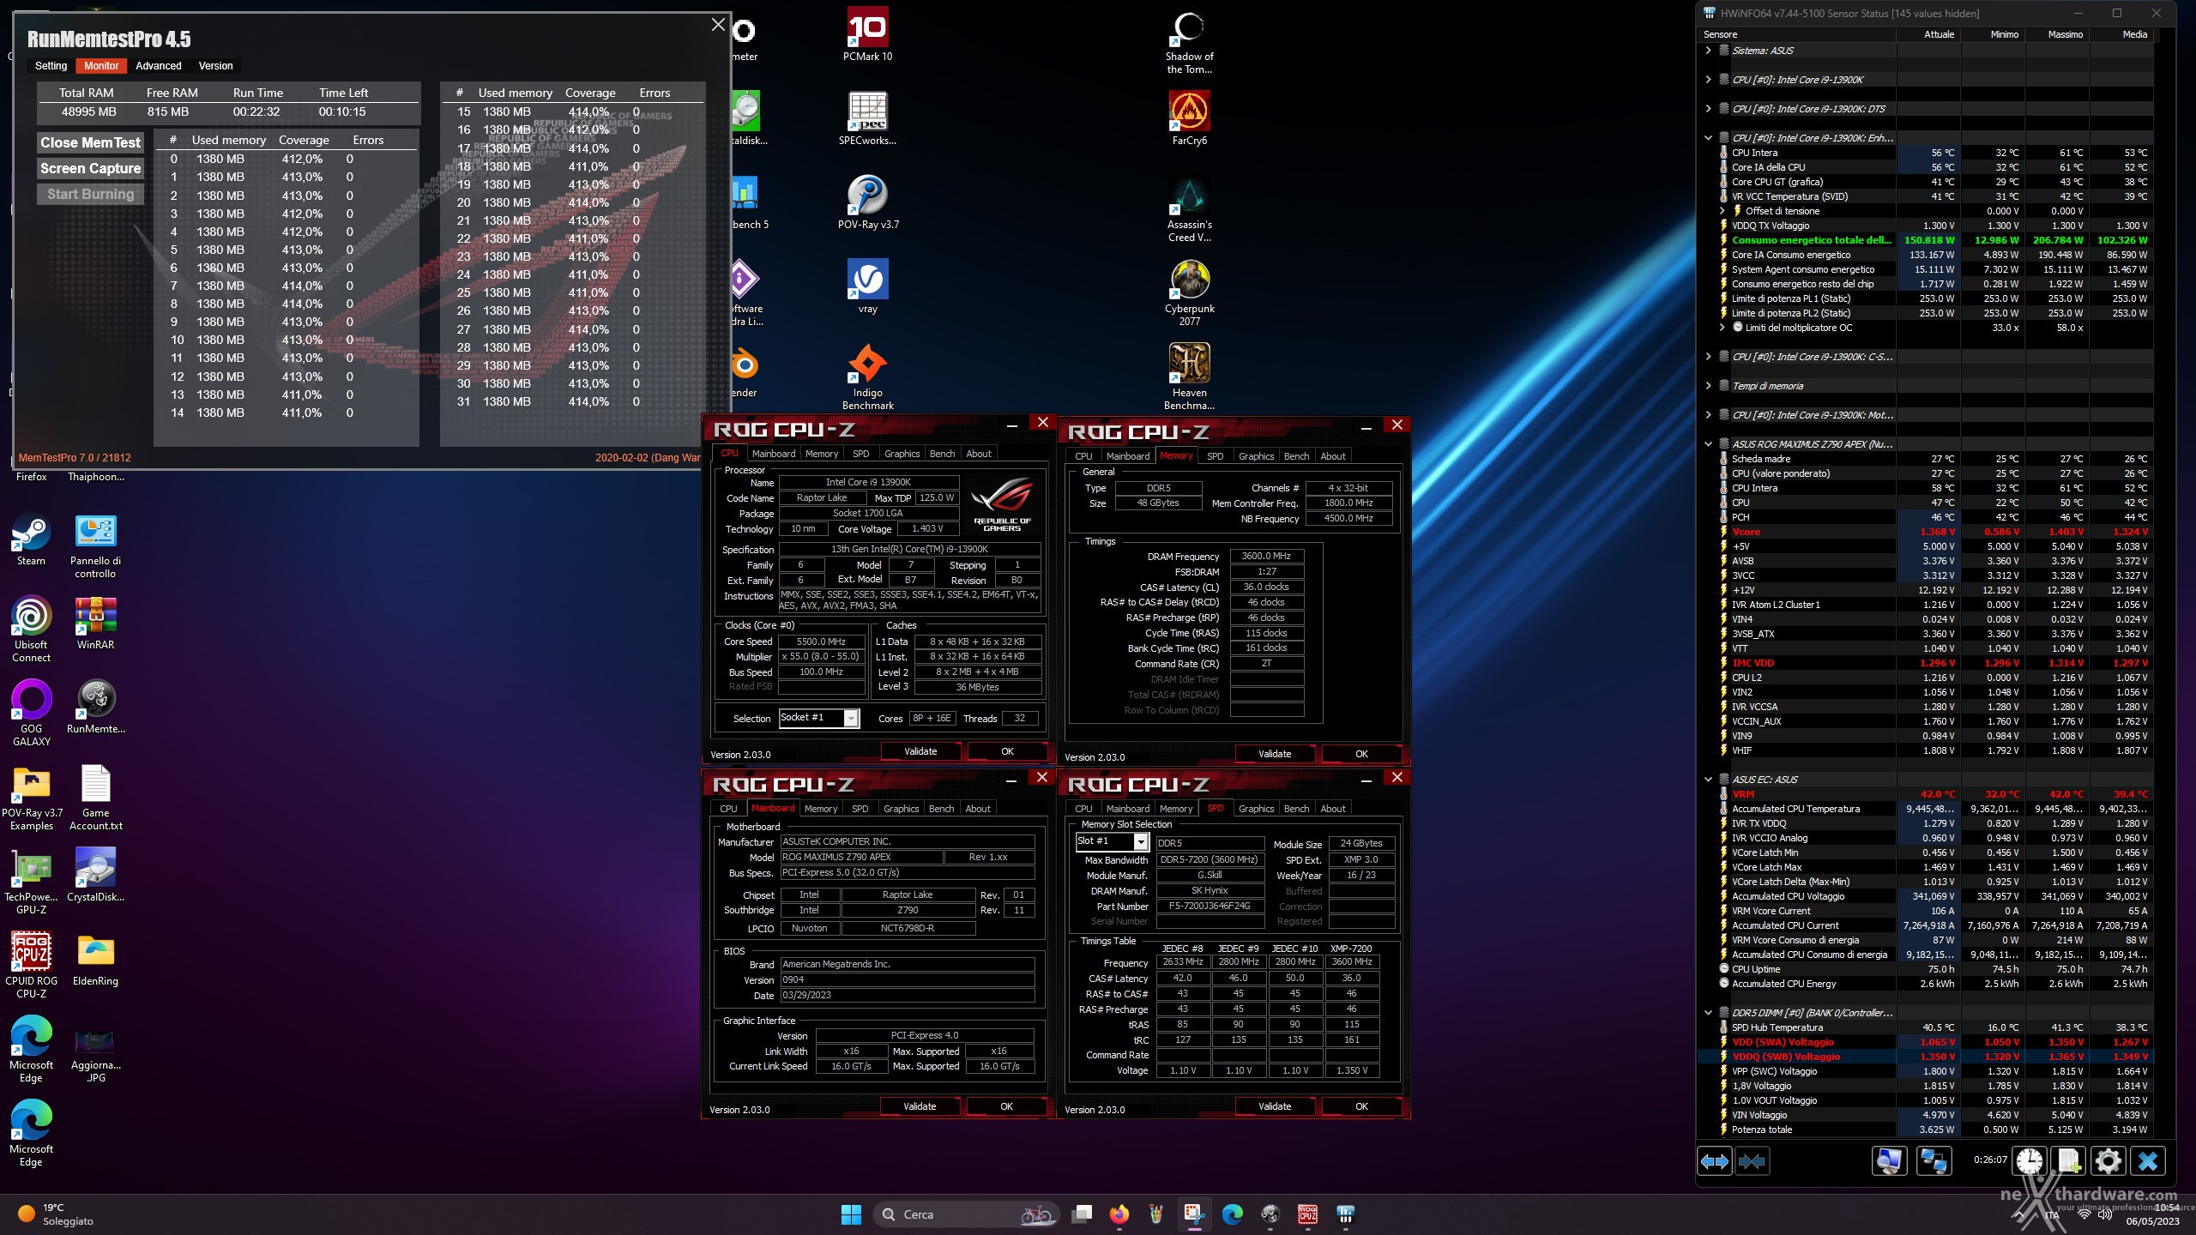The image size is (2196, 1235).
Task: Click HWiNFO monitor with magnifier icon
Action: (x=1889, y=1161)
